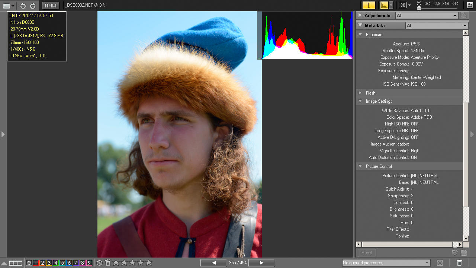This screenshot has height=268, width=476.
Task: Rotate image counterclockwise
Action: (x=23, y=6)
